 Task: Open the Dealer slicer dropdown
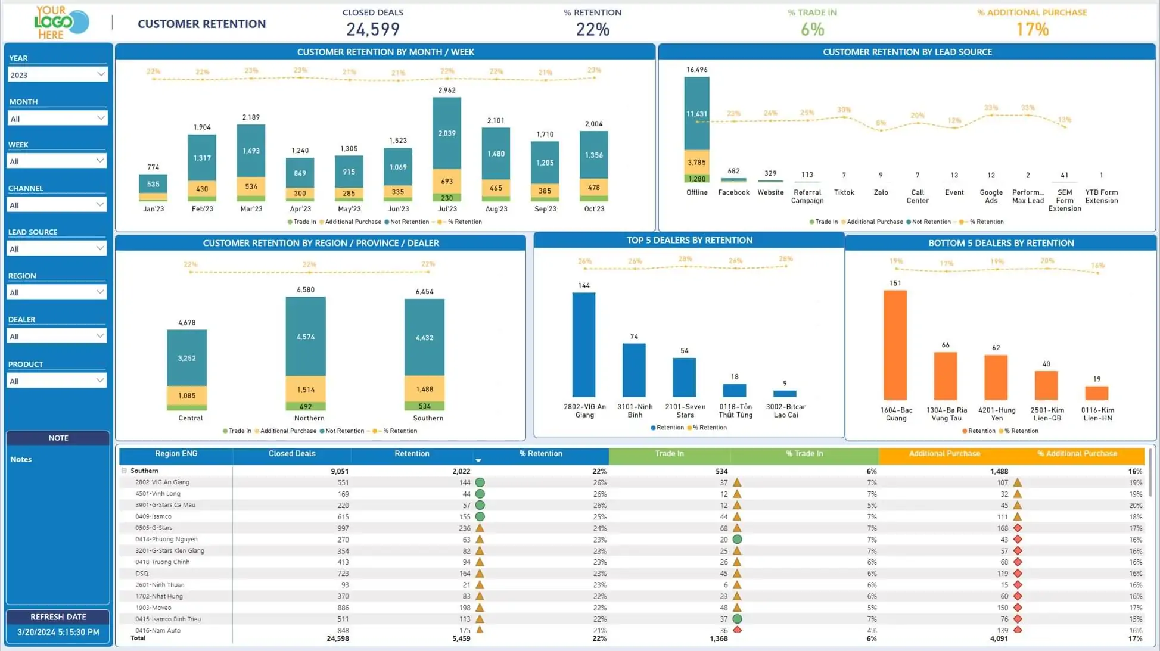(57, 336)
